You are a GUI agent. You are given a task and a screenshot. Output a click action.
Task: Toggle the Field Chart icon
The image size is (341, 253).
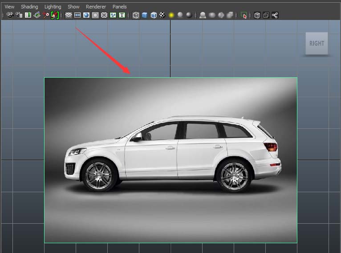pyautogui.click(x=104, y=15)
